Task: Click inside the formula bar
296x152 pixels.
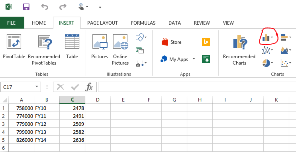Action: coord(194,87)
